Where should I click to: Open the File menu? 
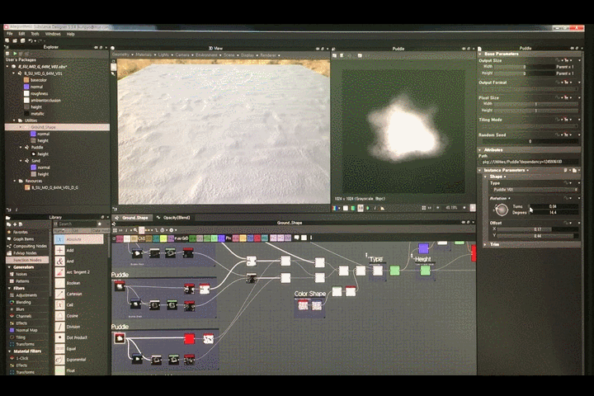point(9,34)
